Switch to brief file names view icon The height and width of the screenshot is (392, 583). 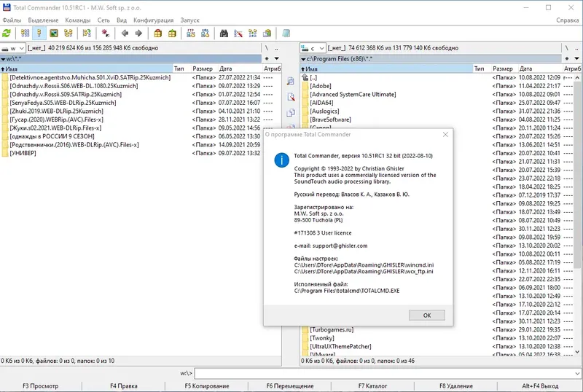pos(25,33)
